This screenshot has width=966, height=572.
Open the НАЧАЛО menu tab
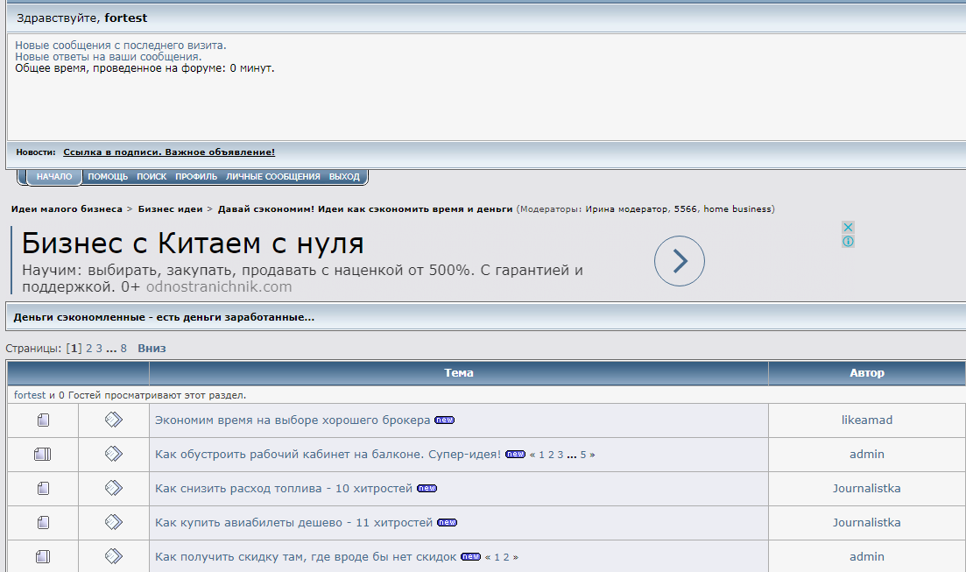point(54,177)
